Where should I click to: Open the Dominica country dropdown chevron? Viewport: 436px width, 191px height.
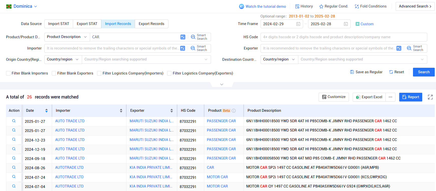pos(36,6)
